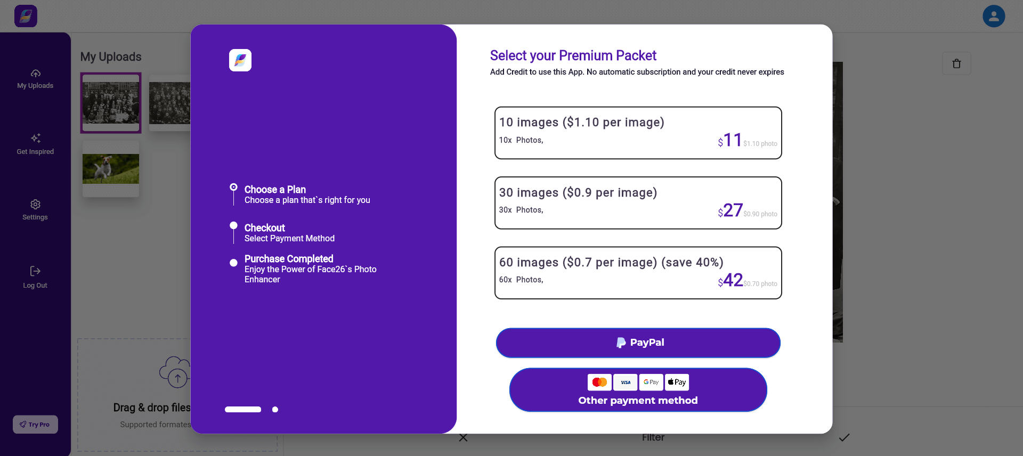Open My Uploads in the sidebar
The height and width of the screenshot is (456, 1023).
click(35, 79)
